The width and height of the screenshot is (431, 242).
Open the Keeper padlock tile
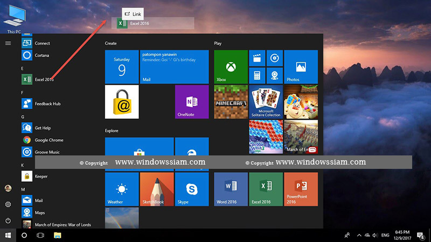click(122, 102)
